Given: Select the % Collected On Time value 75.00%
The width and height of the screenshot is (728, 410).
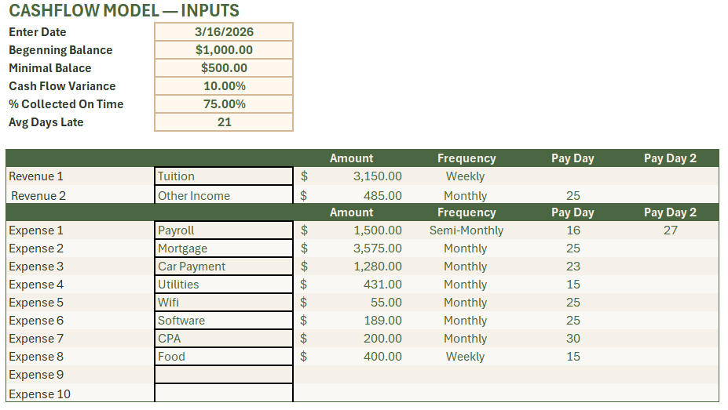Looking at the screenshot, I should (x=224, y=104).
